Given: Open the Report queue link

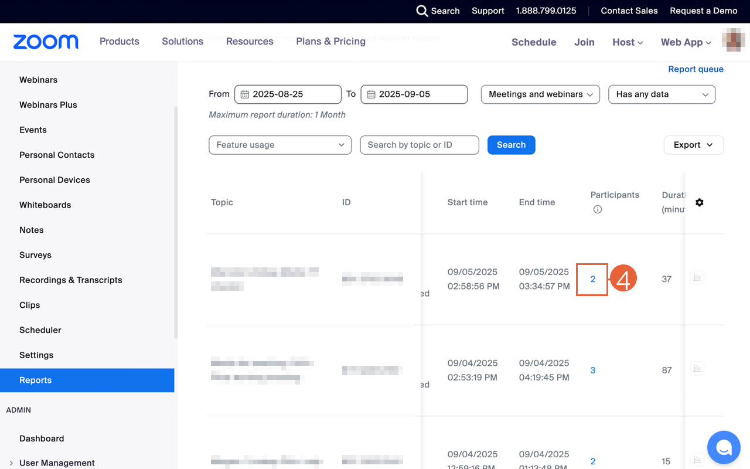Looking at the screenshot, I should tap(696, 69).
